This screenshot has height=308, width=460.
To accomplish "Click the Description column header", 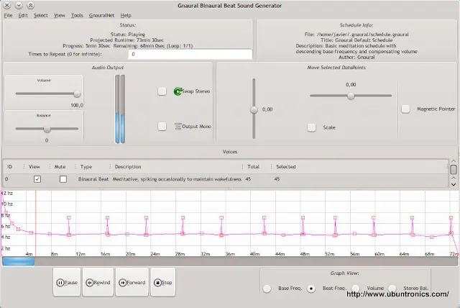I will (x=128, y=166).
